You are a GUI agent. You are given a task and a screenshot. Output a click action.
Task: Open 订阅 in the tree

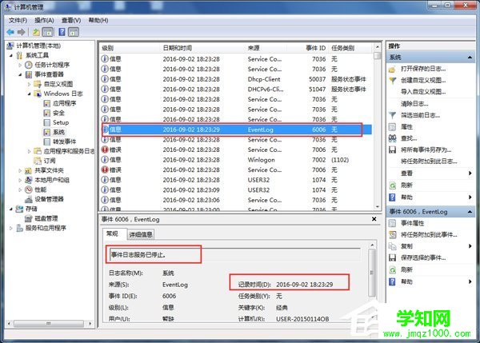coord(50,161)
